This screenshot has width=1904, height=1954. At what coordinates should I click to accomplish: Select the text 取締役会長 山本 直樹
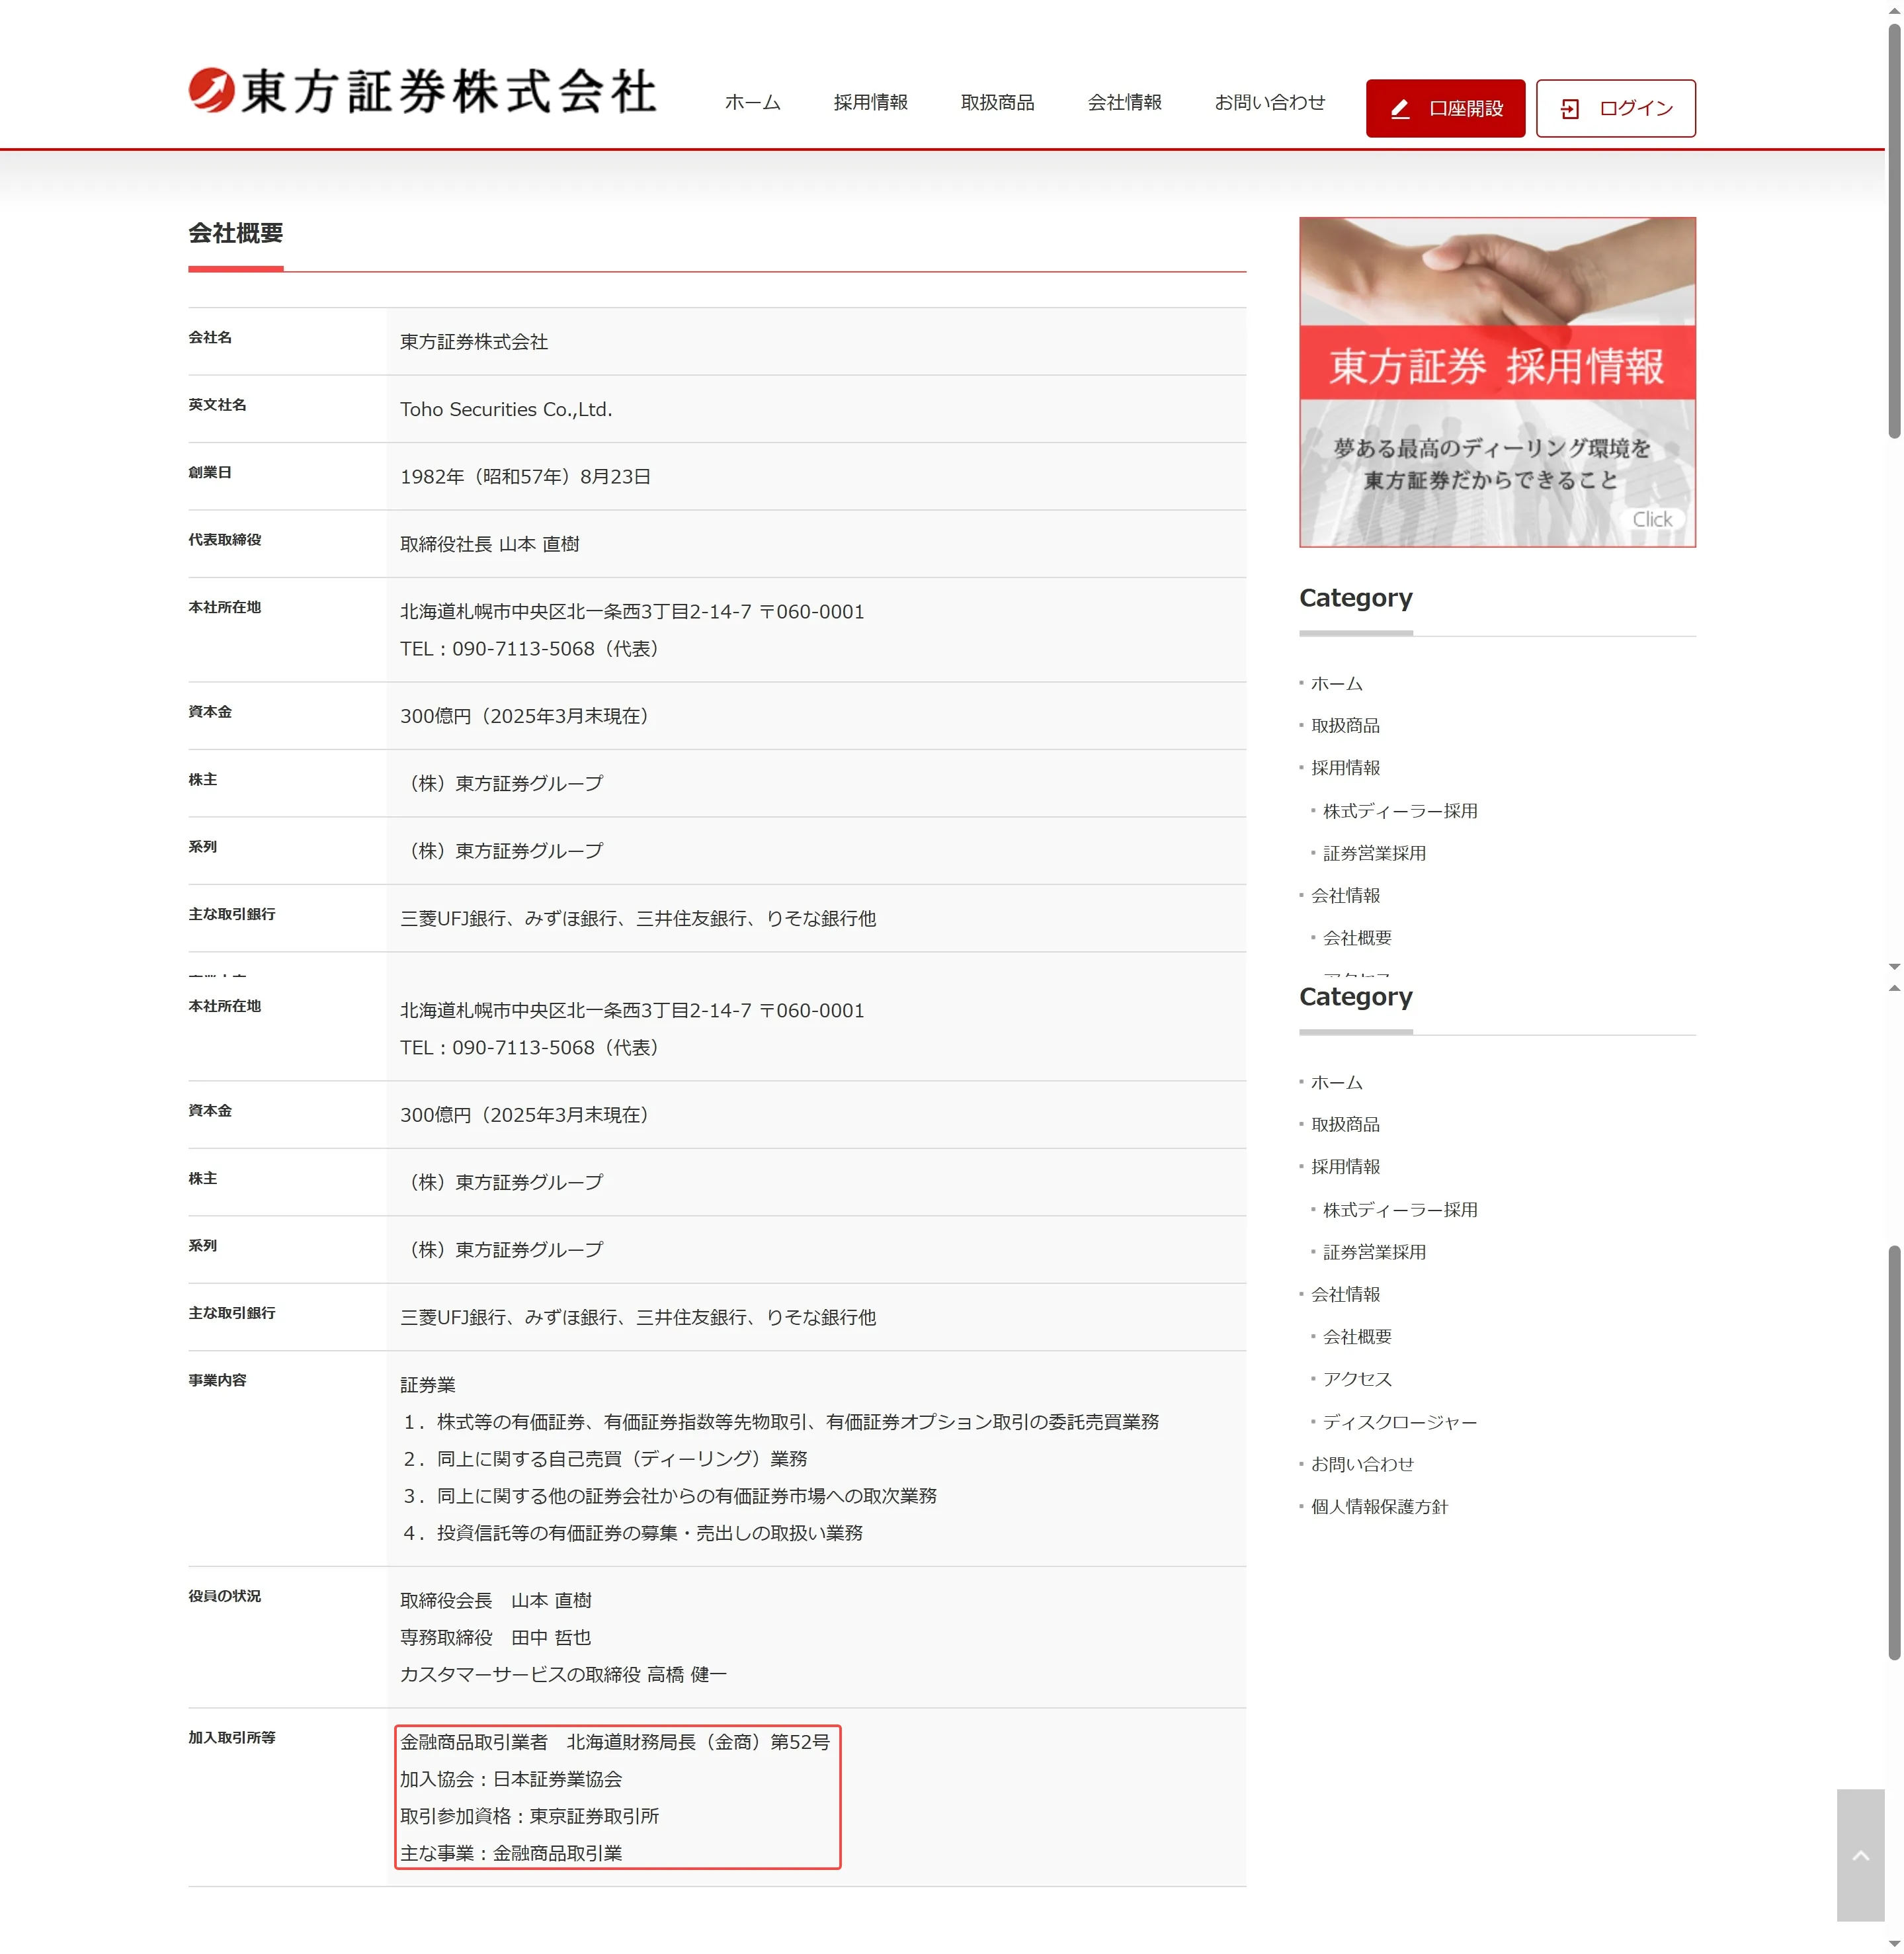click(x=496, y=1601)
